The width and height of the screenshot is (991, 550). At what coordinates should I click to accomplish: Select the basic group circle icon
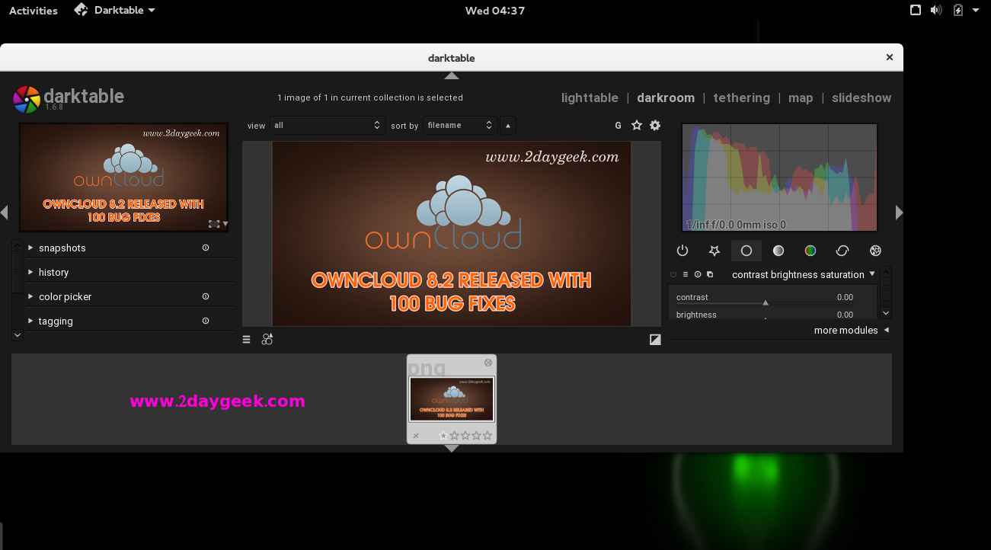[746, 251]
